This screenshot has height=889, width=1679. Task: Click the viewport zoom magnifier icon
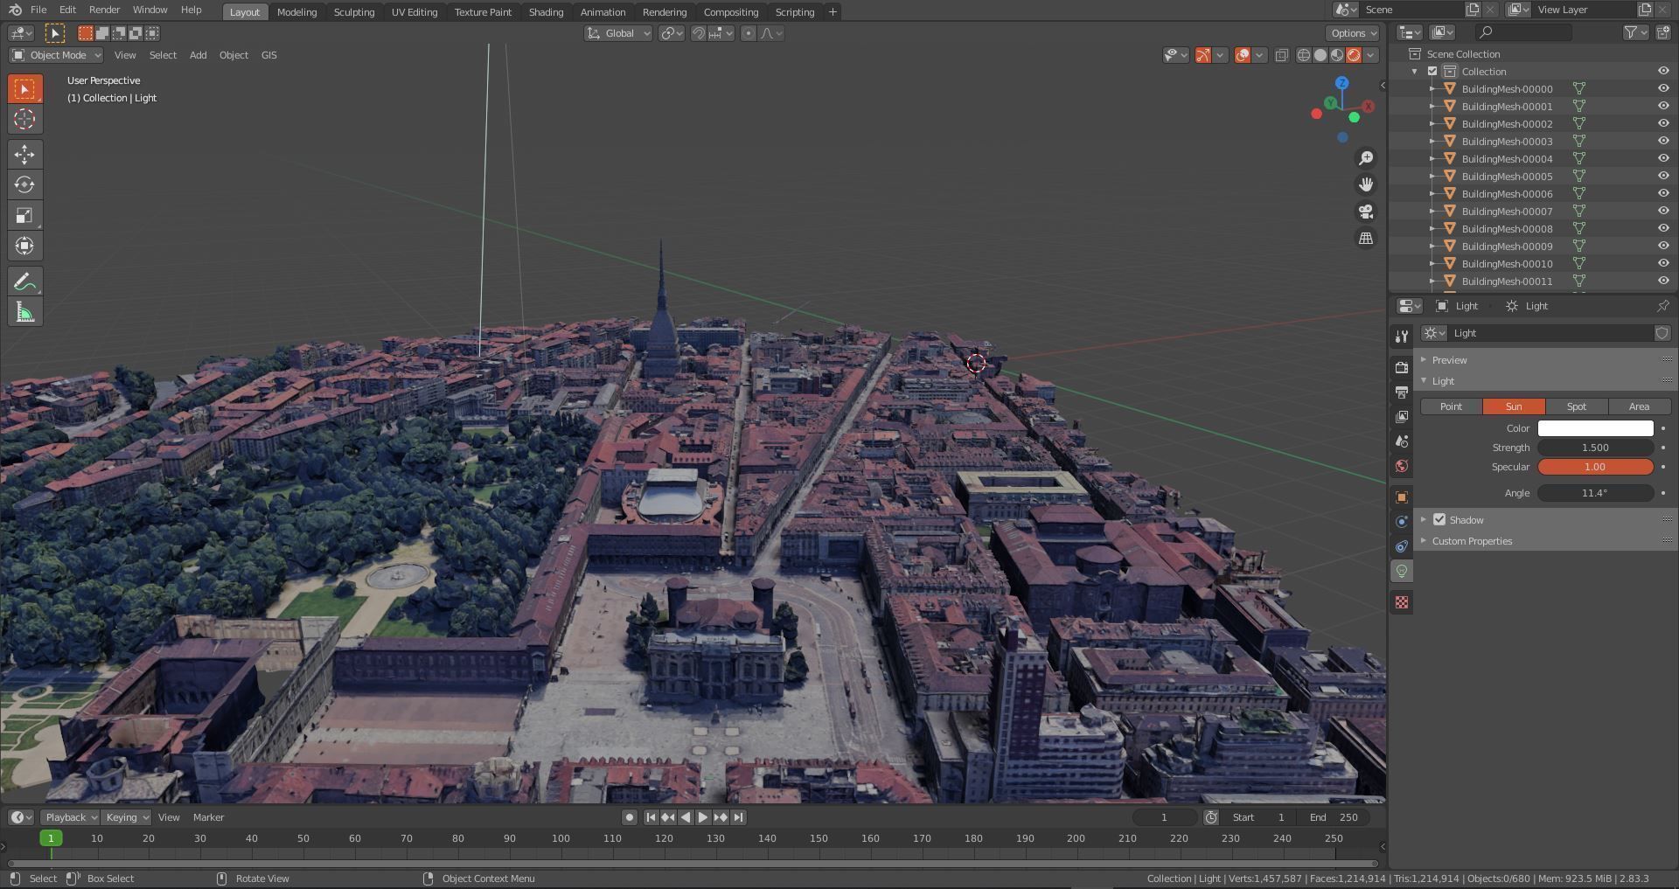pos(1365,158)
